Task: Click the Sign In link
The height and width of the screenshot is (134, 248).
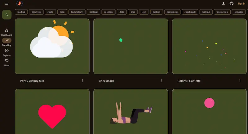Action: coord(241,4)
